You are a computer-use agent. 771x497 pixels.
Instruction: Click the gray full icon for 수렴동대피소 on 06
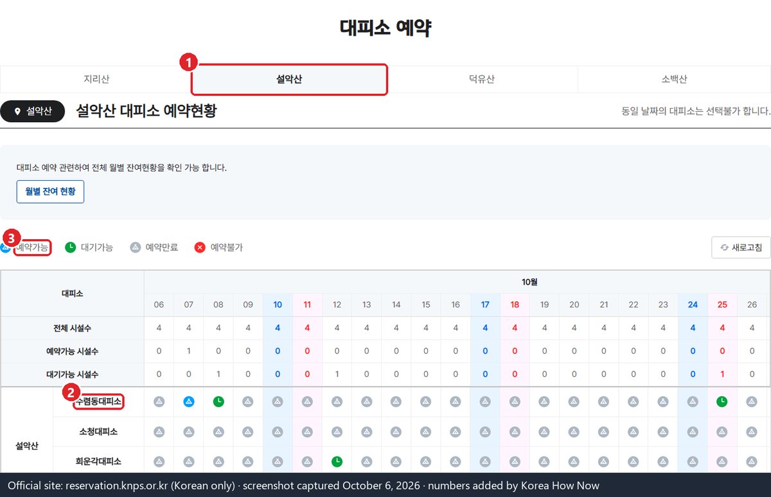[x=159, y=401]
